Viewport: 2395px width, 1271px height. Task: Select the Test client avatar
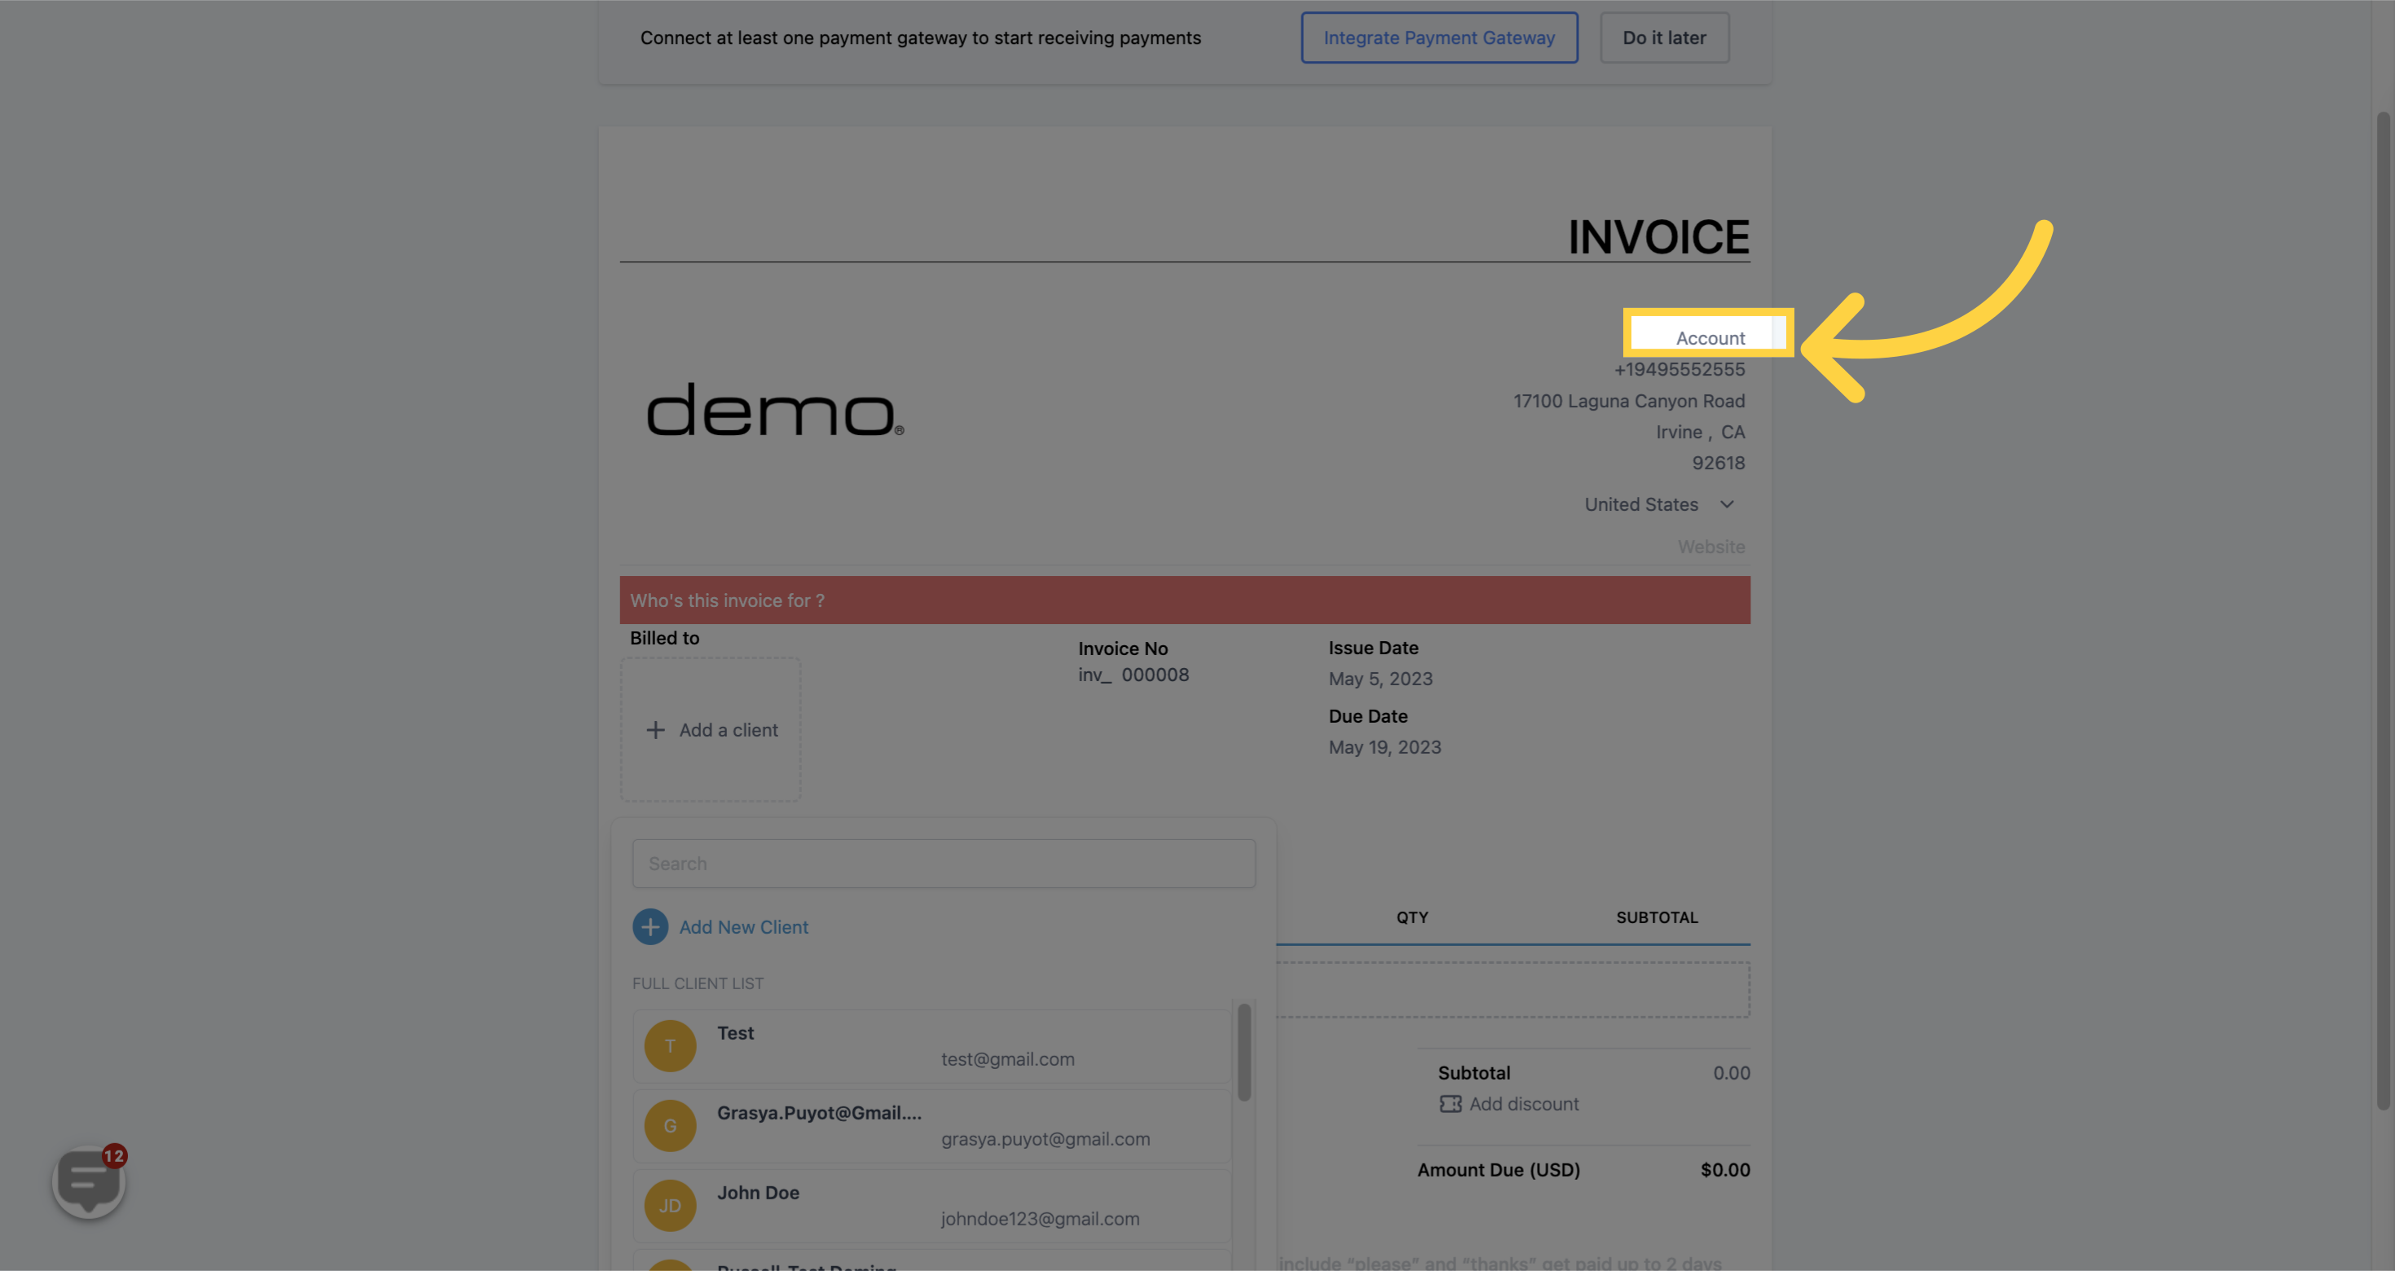[669, 1046]
